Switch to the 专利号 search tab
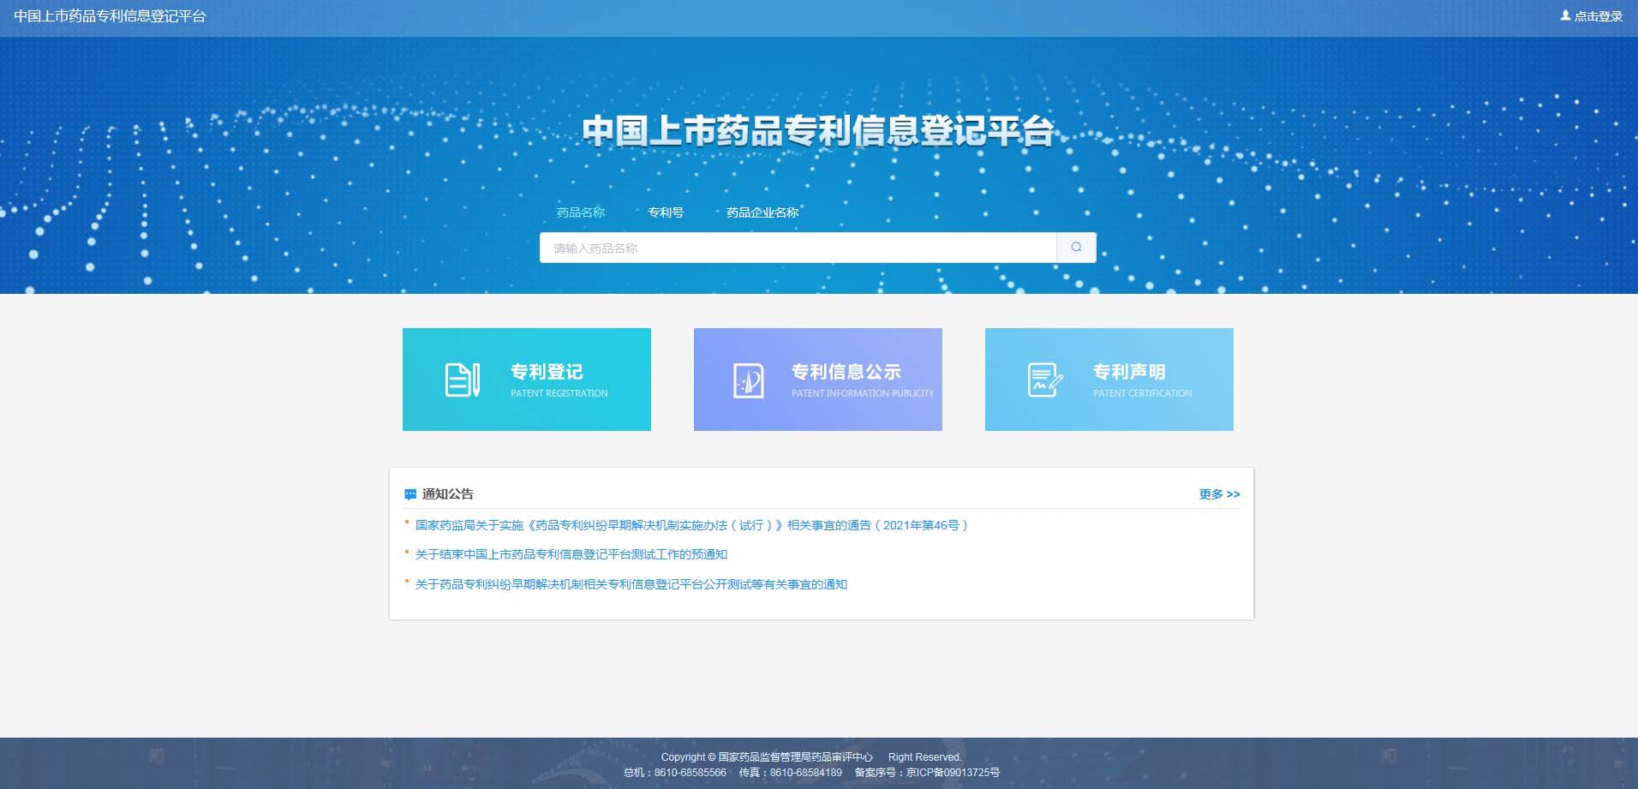Image resolution: width=1638 pixels, height=789 pixels. (x=665, y=212)
